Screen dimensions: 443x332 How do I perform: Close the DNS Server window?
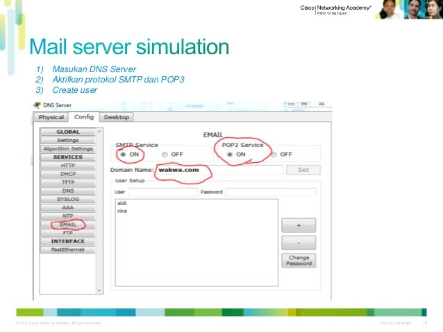(321, 103)
